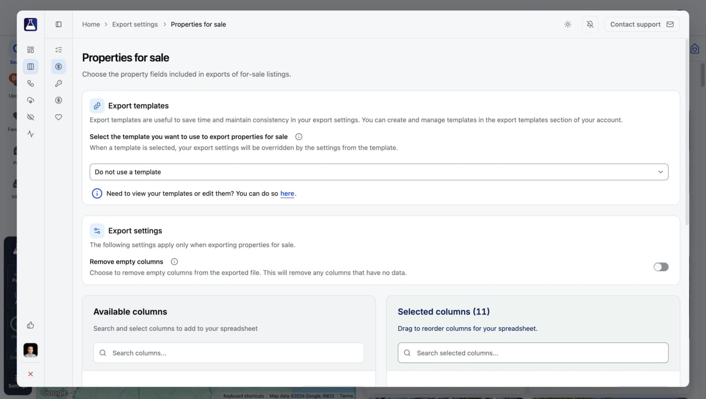Go to Home breadcrumb
This screenshot has height=399, width=706.
coord(91,24)
